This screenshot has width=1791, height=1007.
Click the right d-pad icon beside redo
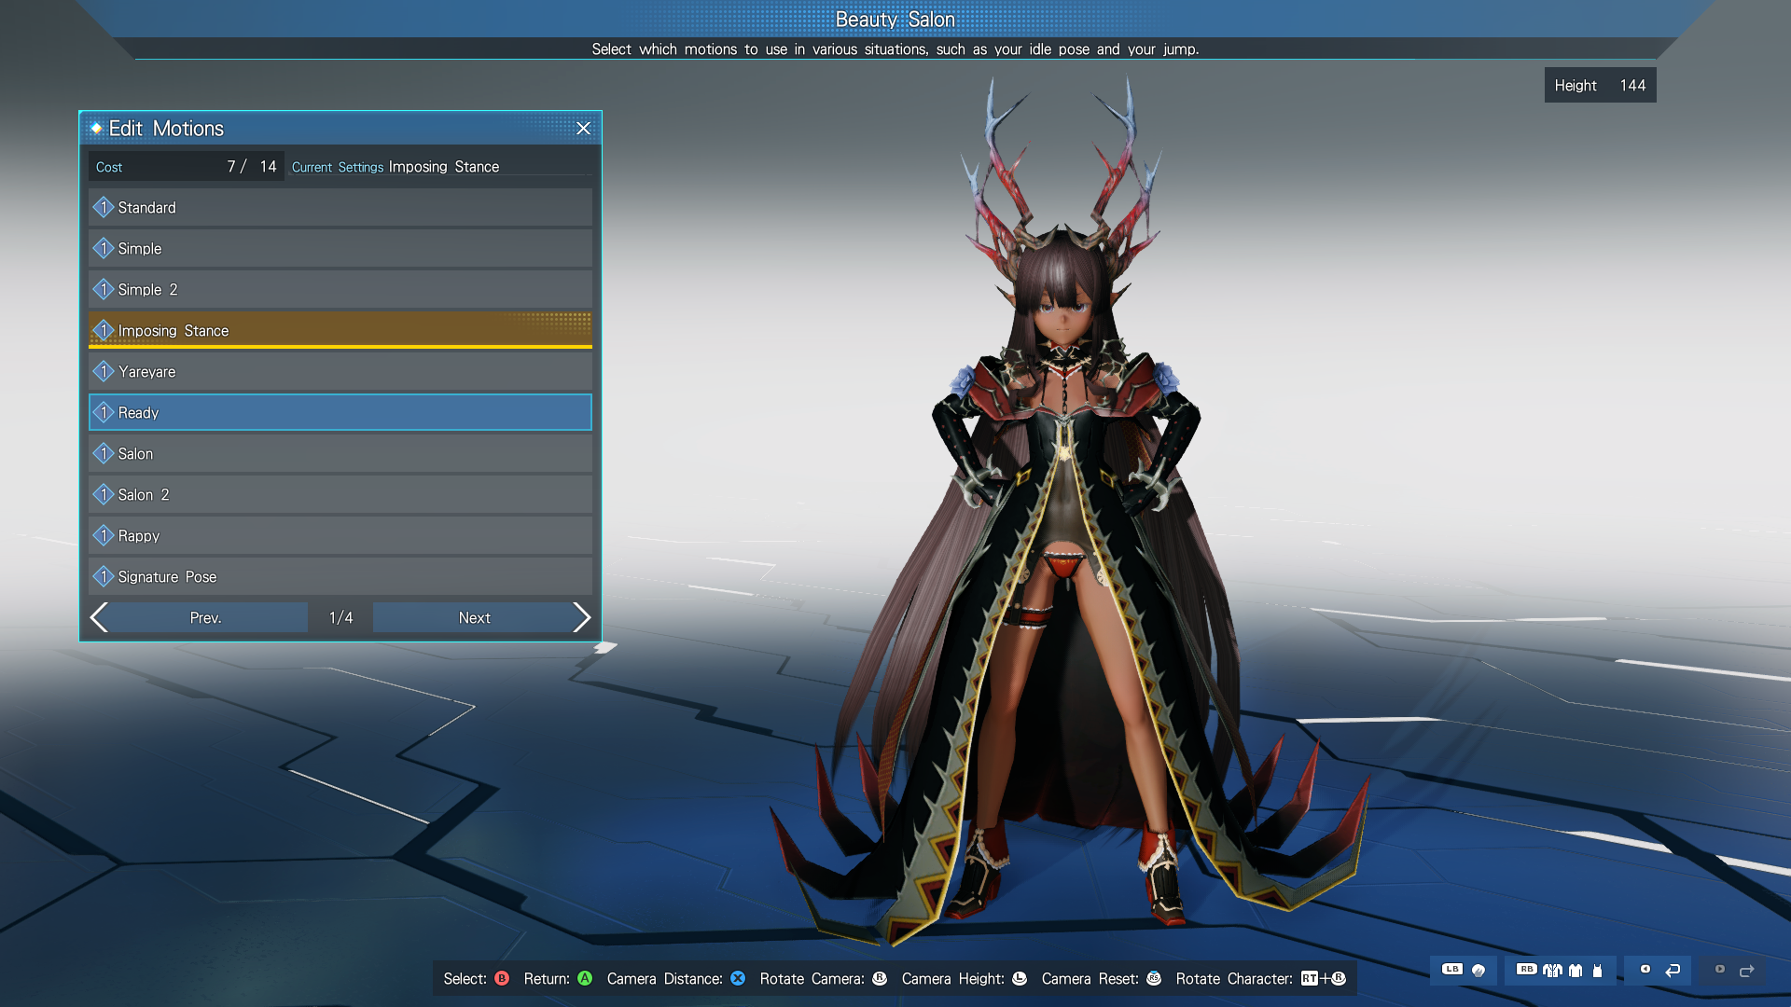[x=1720, y=969]
